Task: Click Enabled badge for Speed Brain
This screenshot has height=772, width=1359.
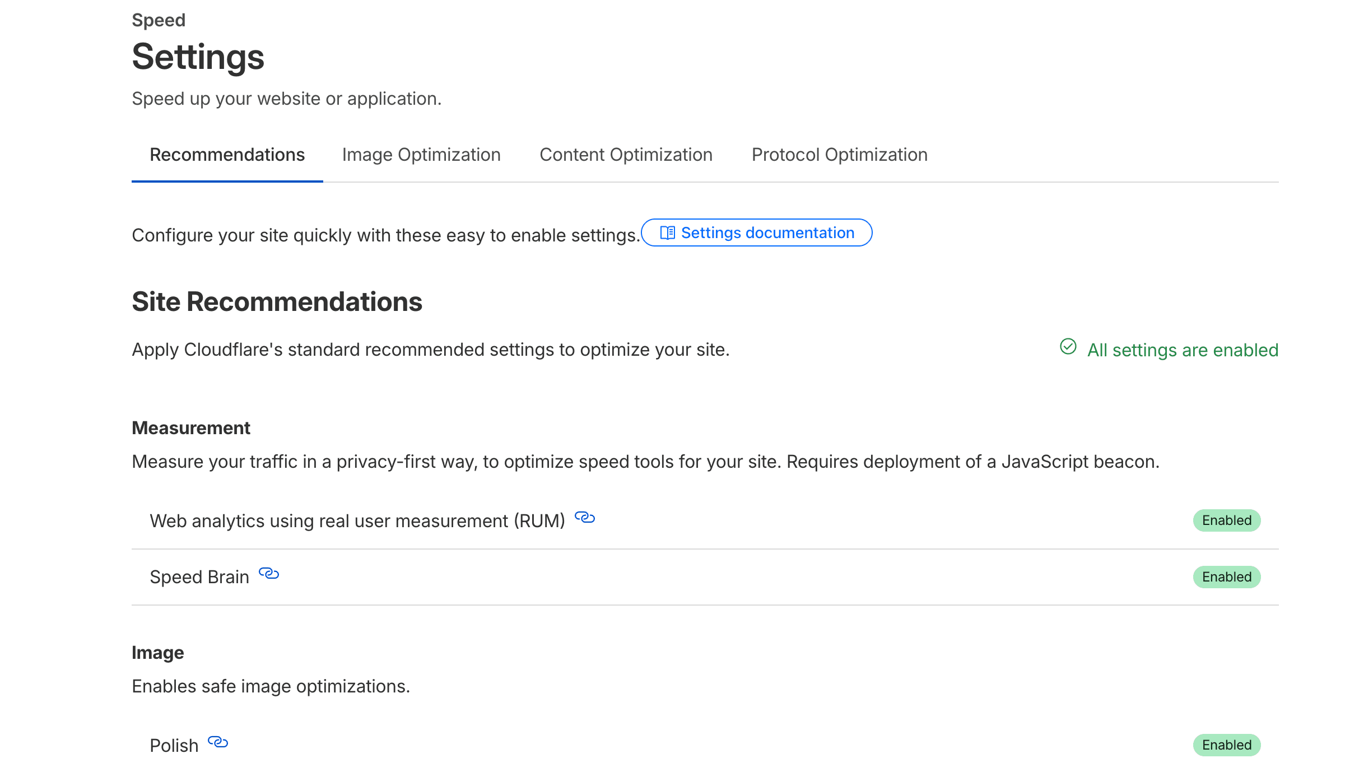Action: (x=1226, y=577)
